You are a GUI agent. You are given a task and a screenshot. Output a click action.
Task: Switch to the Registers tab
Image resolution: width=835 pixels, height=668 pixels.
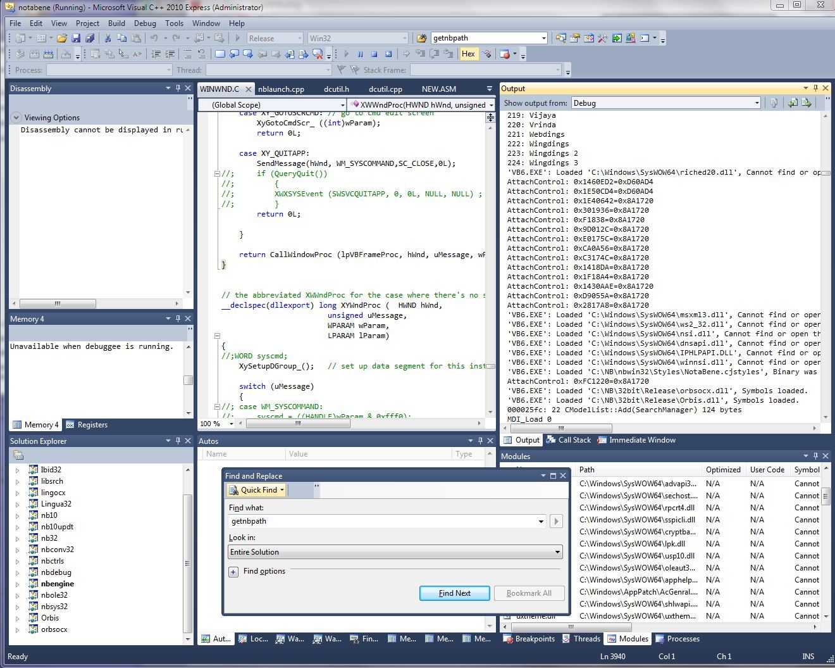[87, 425]
